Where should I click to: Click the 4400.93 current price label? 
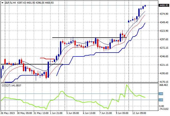pyautogui.click(x=164, y=5)
